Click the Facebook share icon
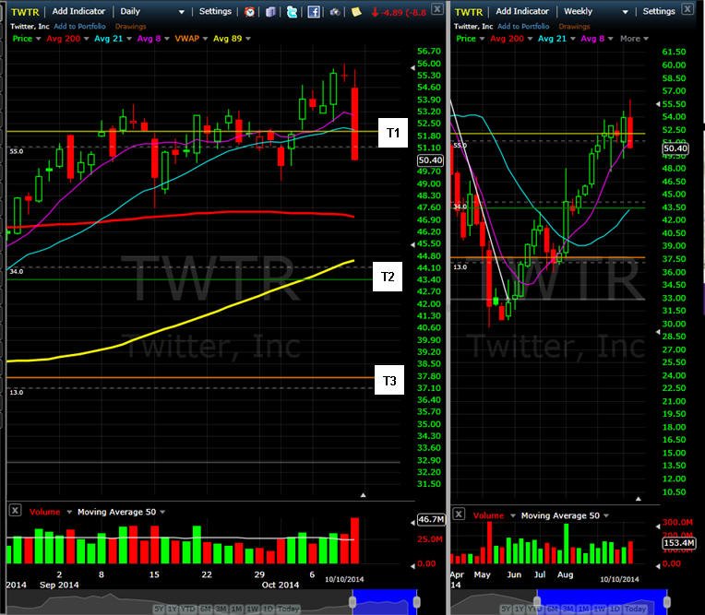This screenshot has width=705, height=615. point(314,12)
